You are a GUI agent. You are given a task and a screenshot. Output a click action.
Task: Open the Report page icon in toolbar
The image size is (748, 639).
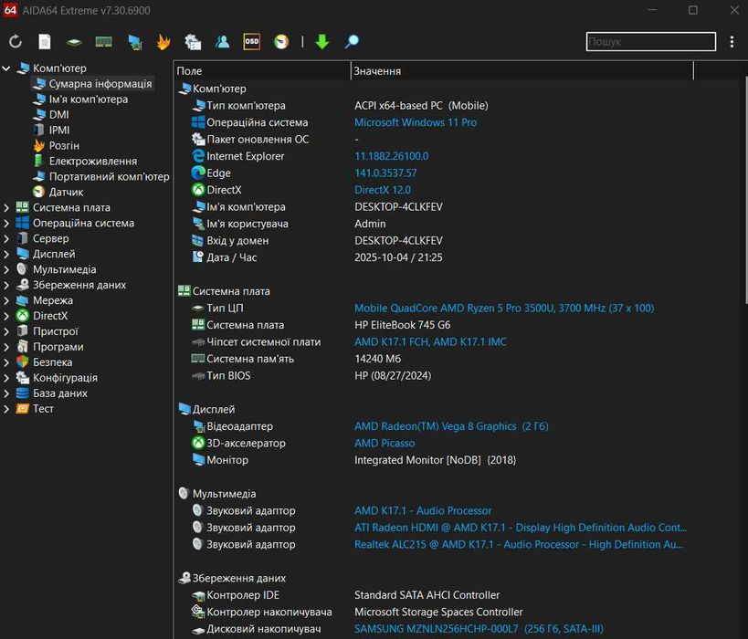click(45, 42)
